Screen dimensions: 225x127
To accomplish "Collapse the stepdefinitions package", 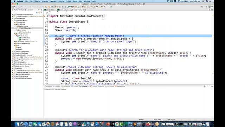I will [17, 26].
